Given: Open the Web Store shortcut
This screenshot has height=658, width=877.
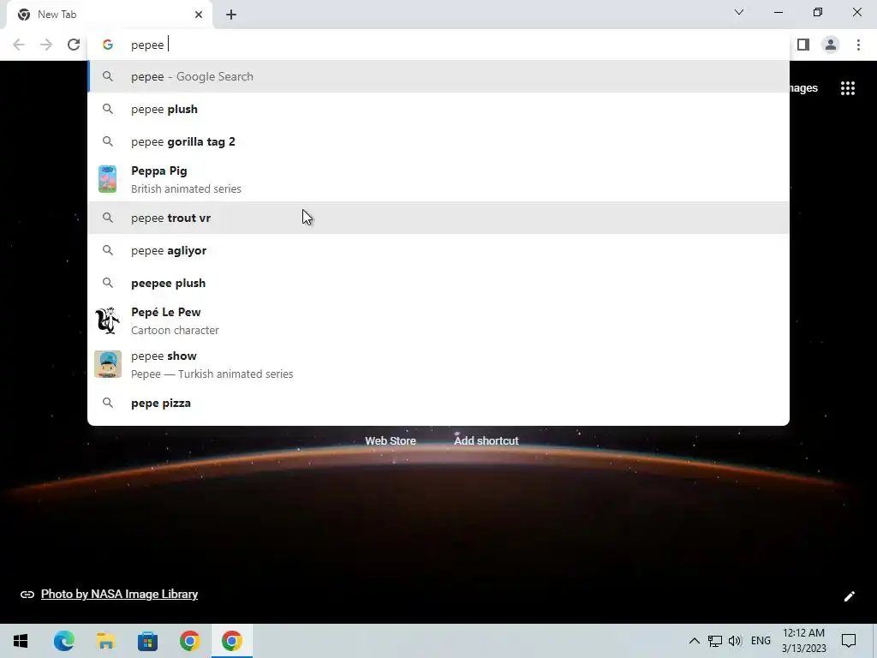Looking at the screenshot, I should pyautogui.click(x=391, y=441).
